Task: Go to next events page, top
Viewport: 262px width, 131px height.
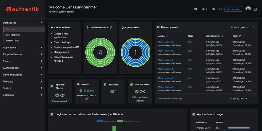Action: (x=254, y=27)
